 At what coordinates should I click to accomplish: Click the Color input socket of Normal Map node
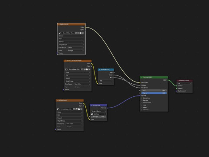(90, 119)
